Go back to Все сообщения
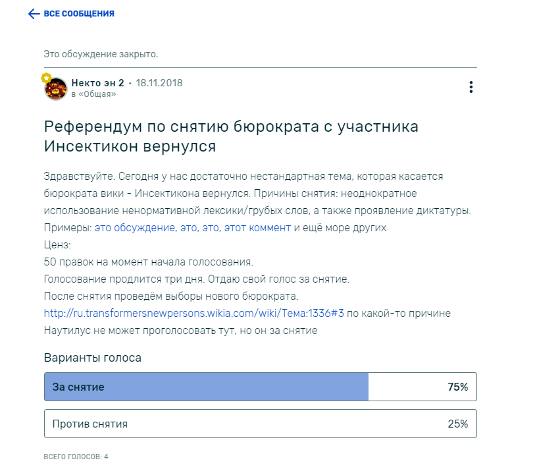The height and width of the screenshot is (475, 535). pos(79,14)
